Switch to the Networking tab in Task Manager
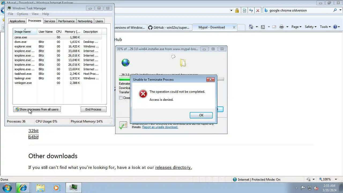 point(85,21)
